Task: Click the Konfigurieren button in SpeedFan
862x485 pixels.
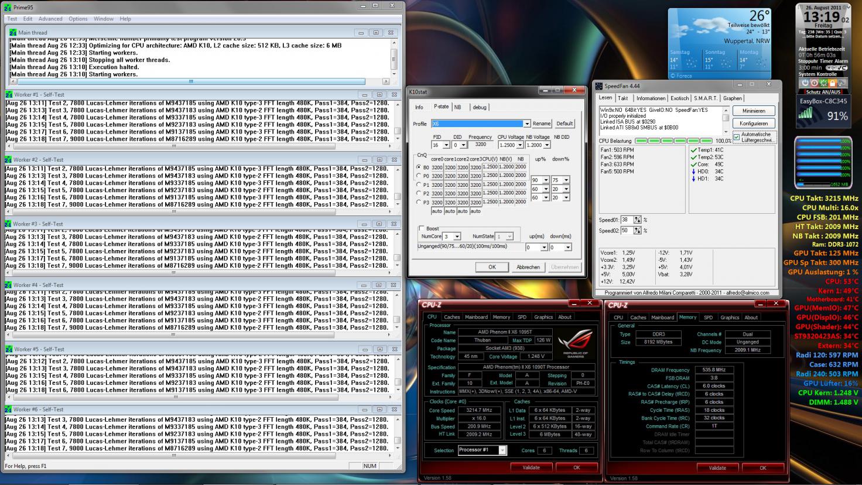Action: click(x=754, y=124)
